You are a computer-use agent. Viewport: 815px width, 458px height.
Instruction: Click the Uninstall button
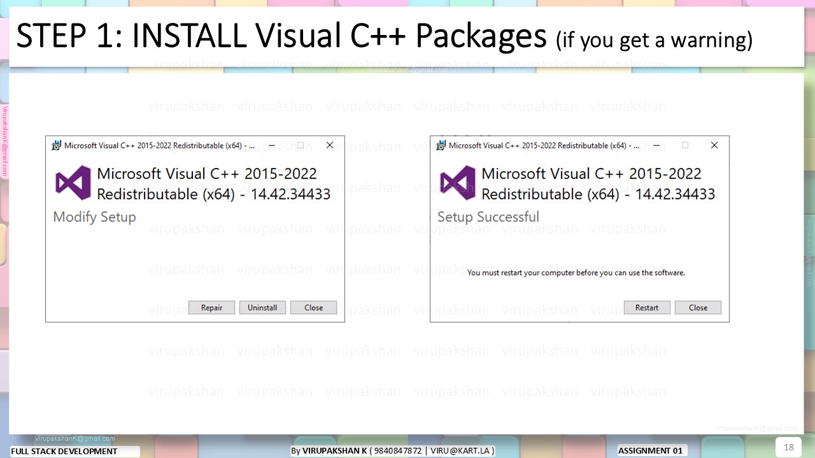pos(262,307)
